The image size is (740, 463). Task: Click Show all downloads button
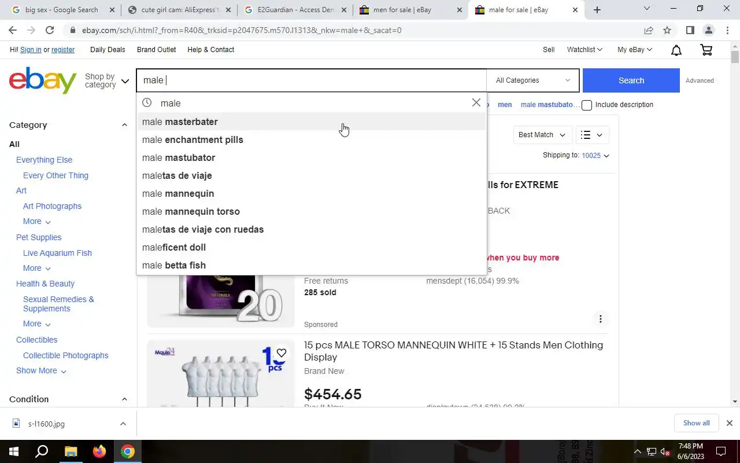coord(696,423)
